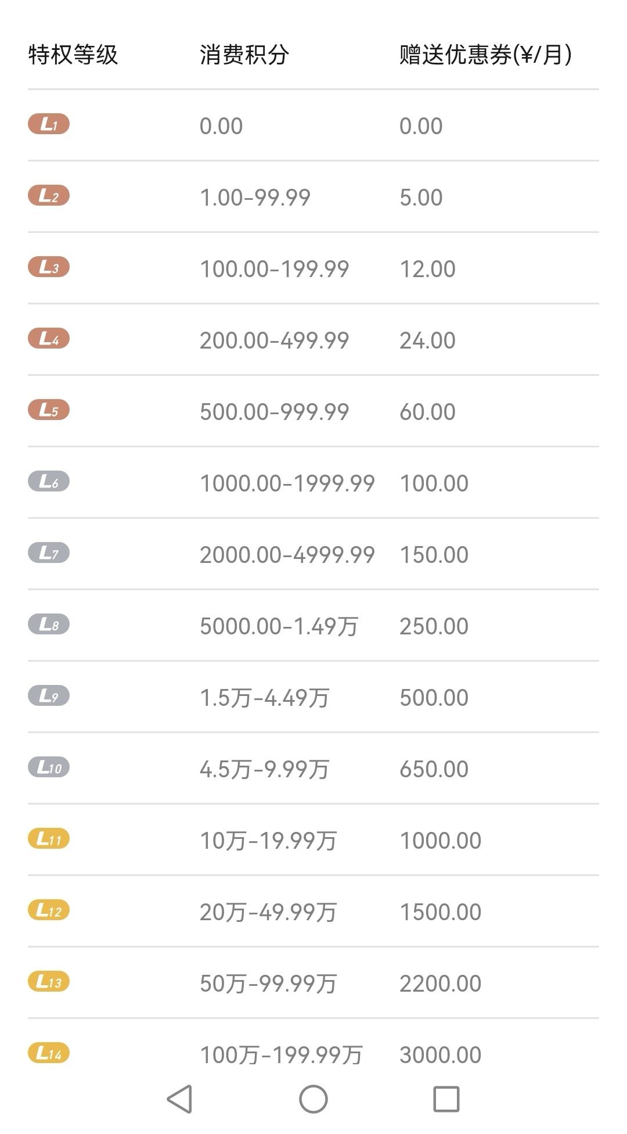627x1134 pixels.
Task: Tap the 赠送优惠券(¥/月) column header
Action: coord(486,55)
